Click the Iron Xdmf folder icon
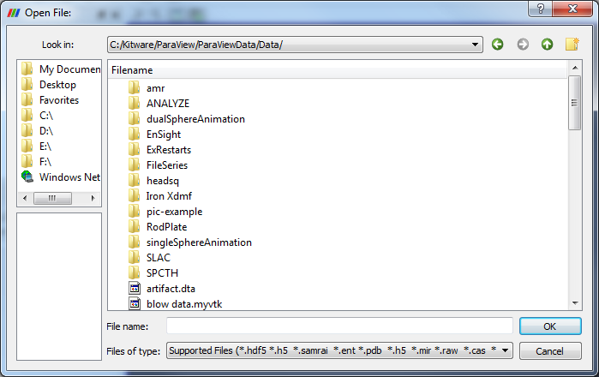599x377 pixels. (134, 196)
